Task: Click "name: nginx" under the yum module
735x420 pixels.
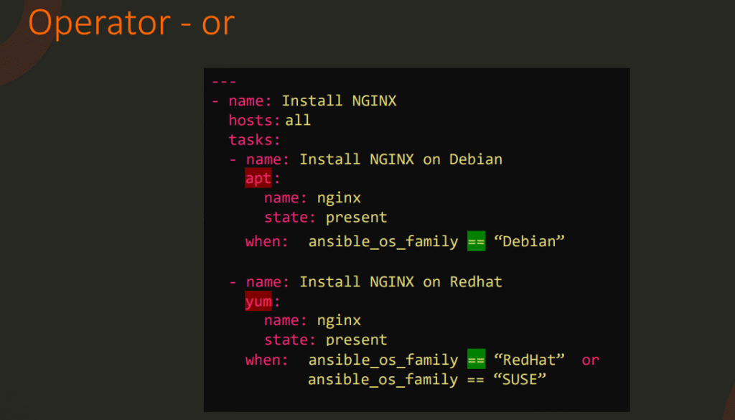Action: tap(312, 320)
